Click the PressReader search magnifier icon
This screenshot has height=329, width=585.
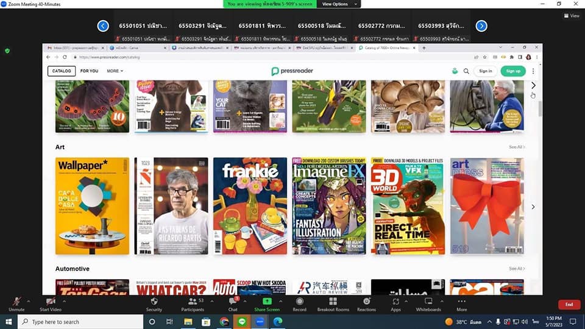click(466, 71)
